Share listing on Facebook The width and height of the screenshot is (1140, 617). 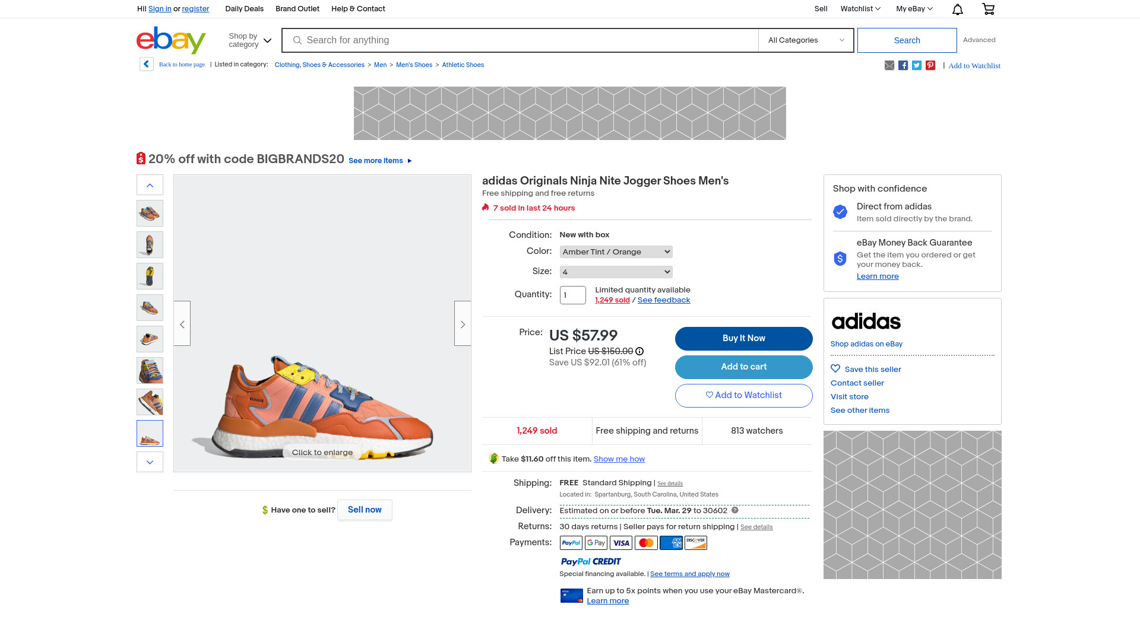click(903, 65)
